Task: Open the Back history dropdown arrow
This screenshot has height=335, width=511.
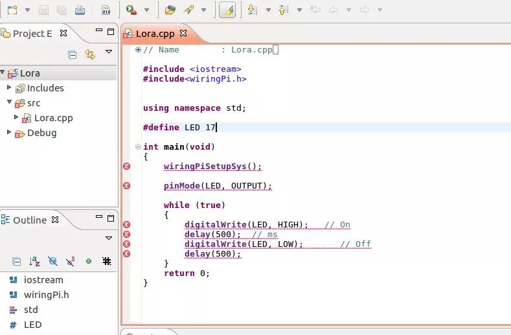Action: (x=348, y=10)
